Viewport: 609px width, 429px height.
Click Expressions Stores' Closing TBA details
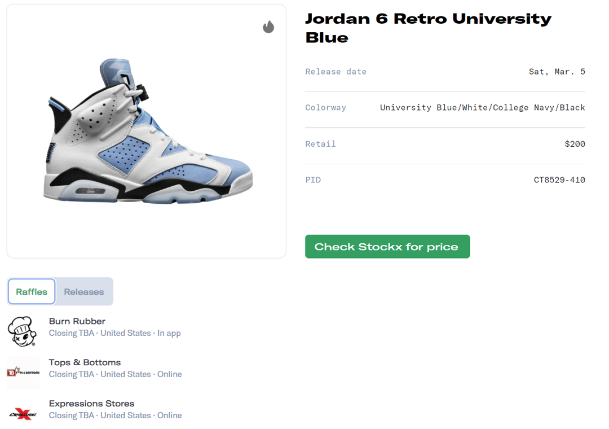115,415
